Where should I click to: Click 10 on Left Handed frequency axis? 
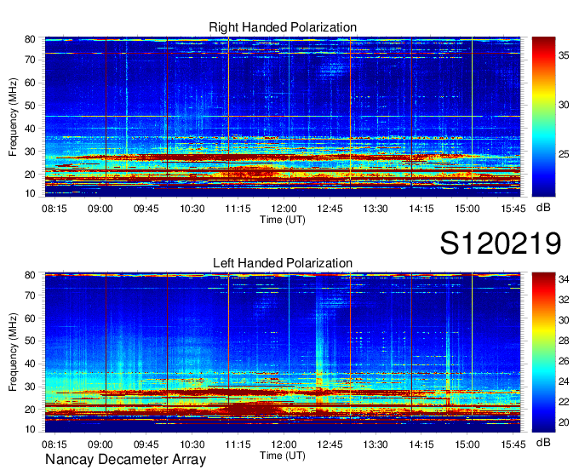(30, 429)
